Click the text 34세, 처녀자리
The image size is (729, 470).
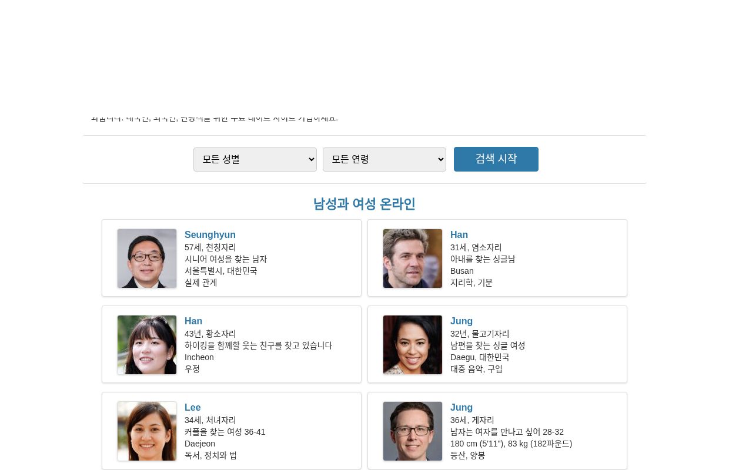pos(210,420)
